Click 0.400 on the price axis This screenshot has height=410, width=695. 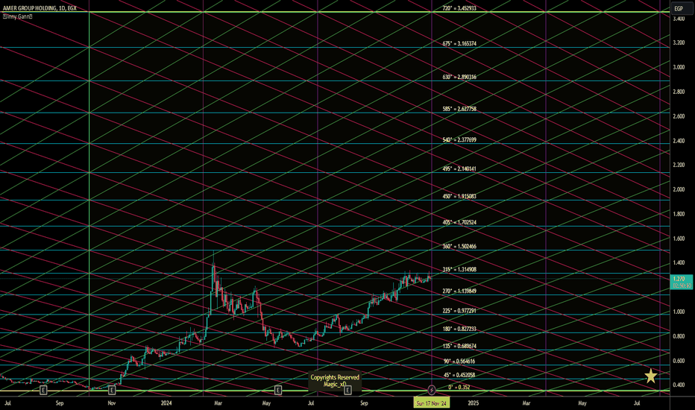pos(679,385)
